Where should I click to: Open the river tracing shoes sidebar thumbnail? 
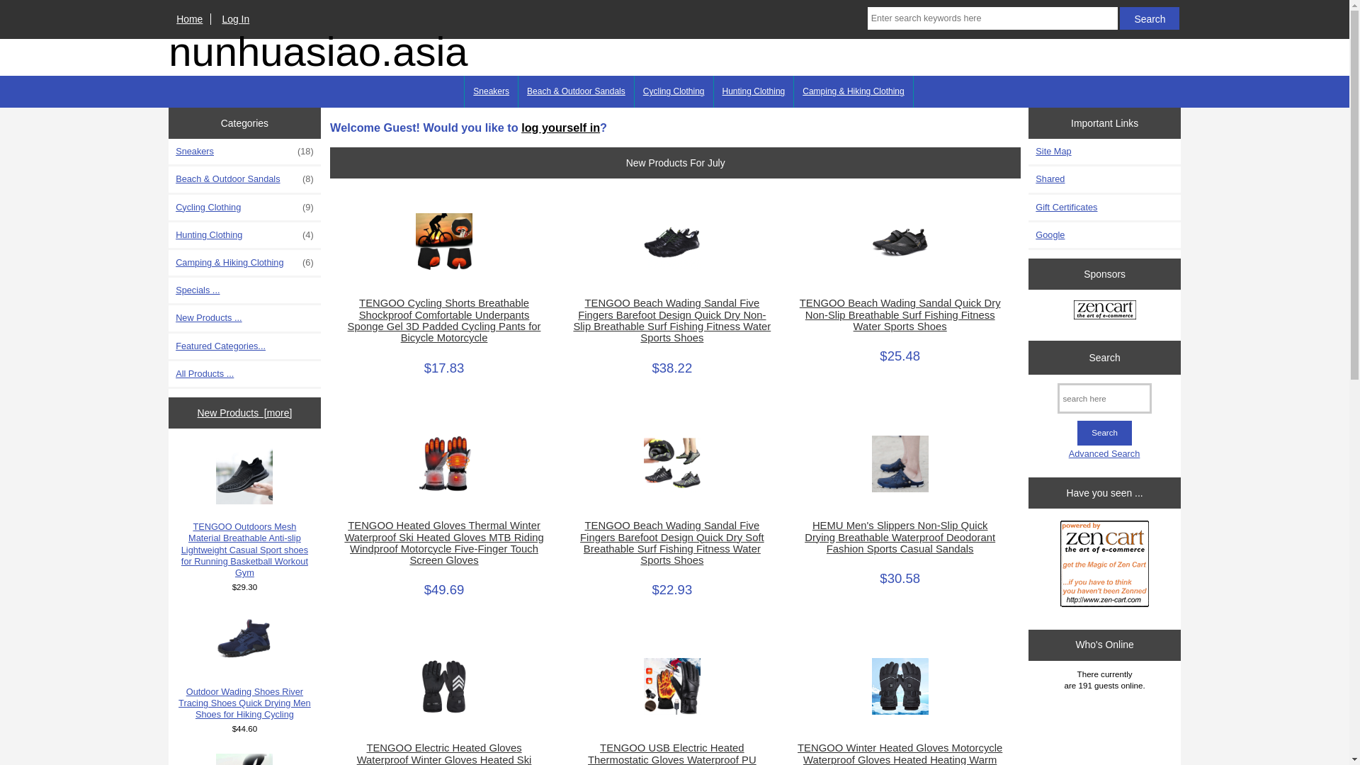point(244,637)
